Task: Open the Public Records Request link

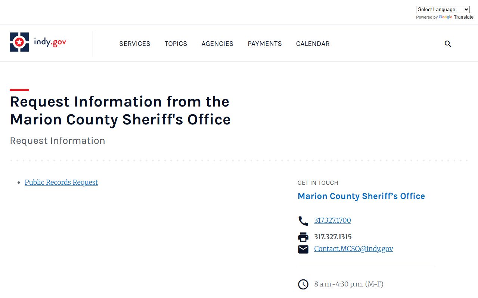Action: coord(61,182)
